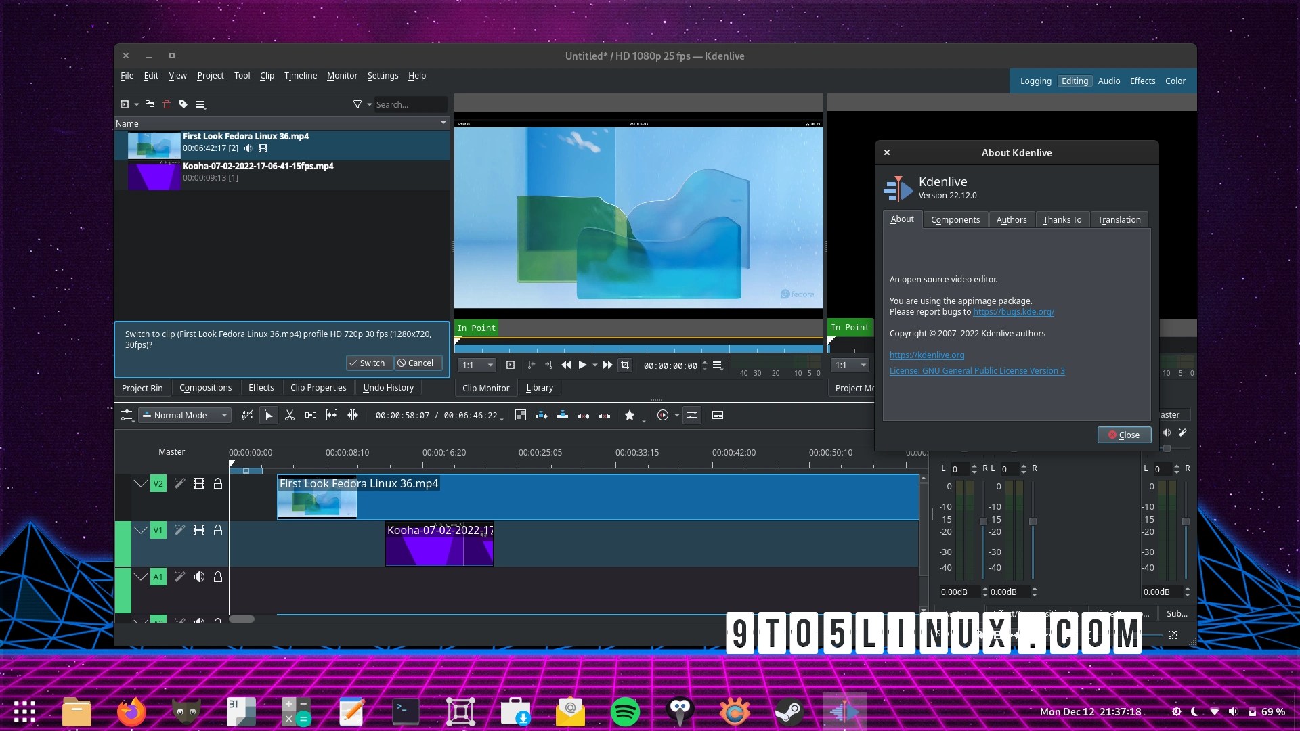1300x731 pixels.
Task: Click the kdenlive.org link in About dialog
Action: (x=927, y=355)
